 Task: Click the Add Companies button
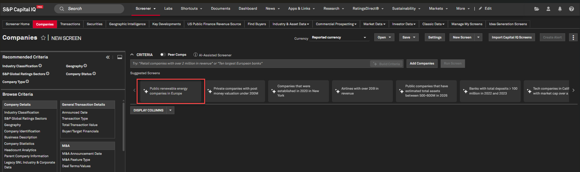(422, 64)
